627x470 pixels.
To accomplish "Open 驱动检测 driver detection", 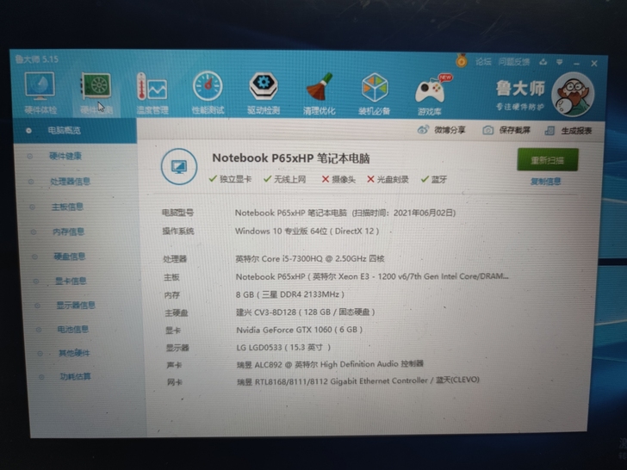I will [x=264, y=93].
